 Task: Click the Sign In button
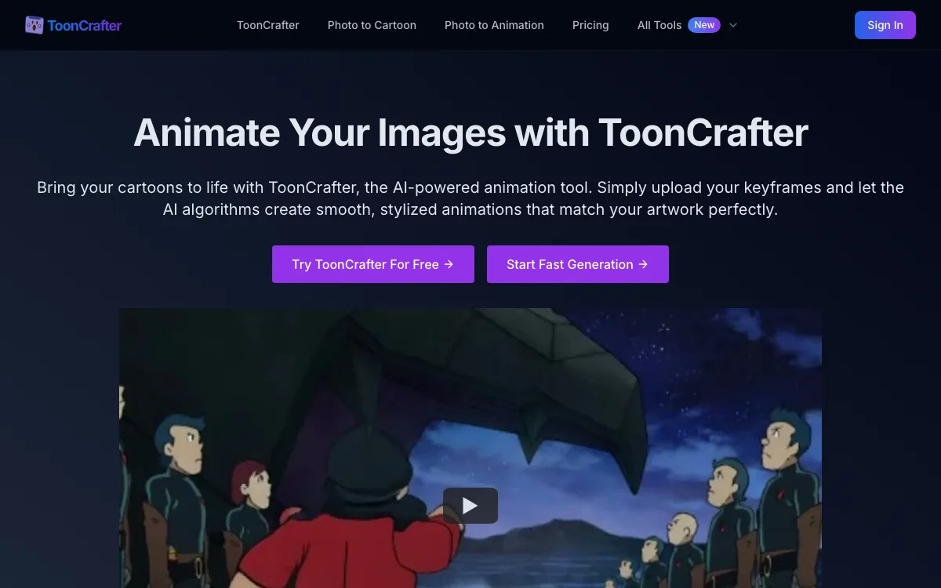885,25
